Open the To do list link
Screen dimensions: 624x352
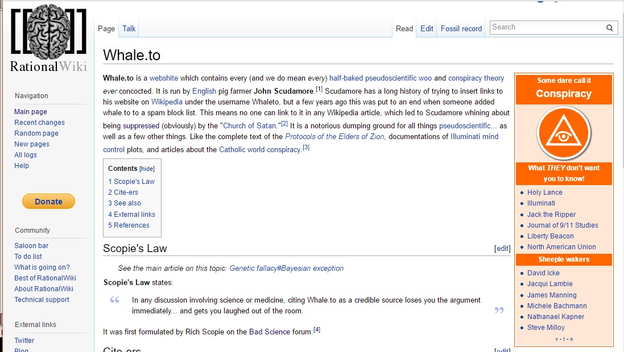pyautogui.click(x=28, y=256)
